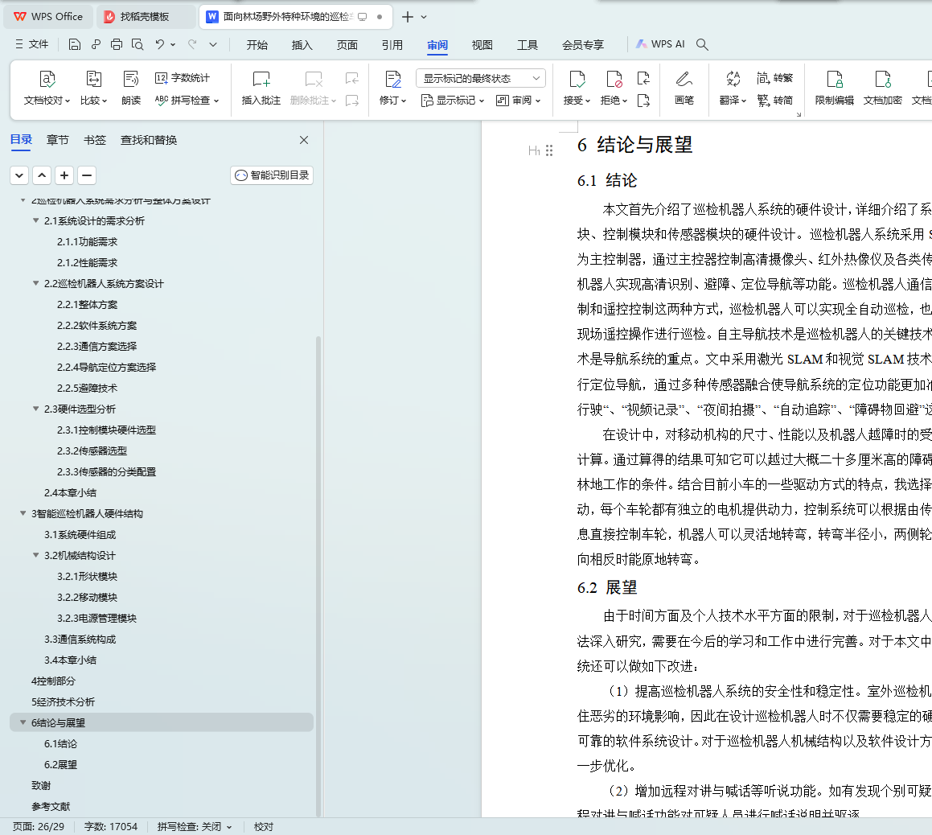This screenshot has width=932, height=835.
Task: Toggle 修订 track changes button
Action: (x=392, y=80)
